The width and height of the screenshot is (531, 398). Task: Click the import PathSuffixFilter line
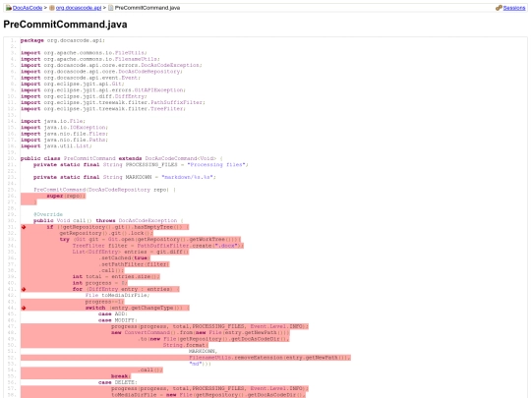(113, 102)
